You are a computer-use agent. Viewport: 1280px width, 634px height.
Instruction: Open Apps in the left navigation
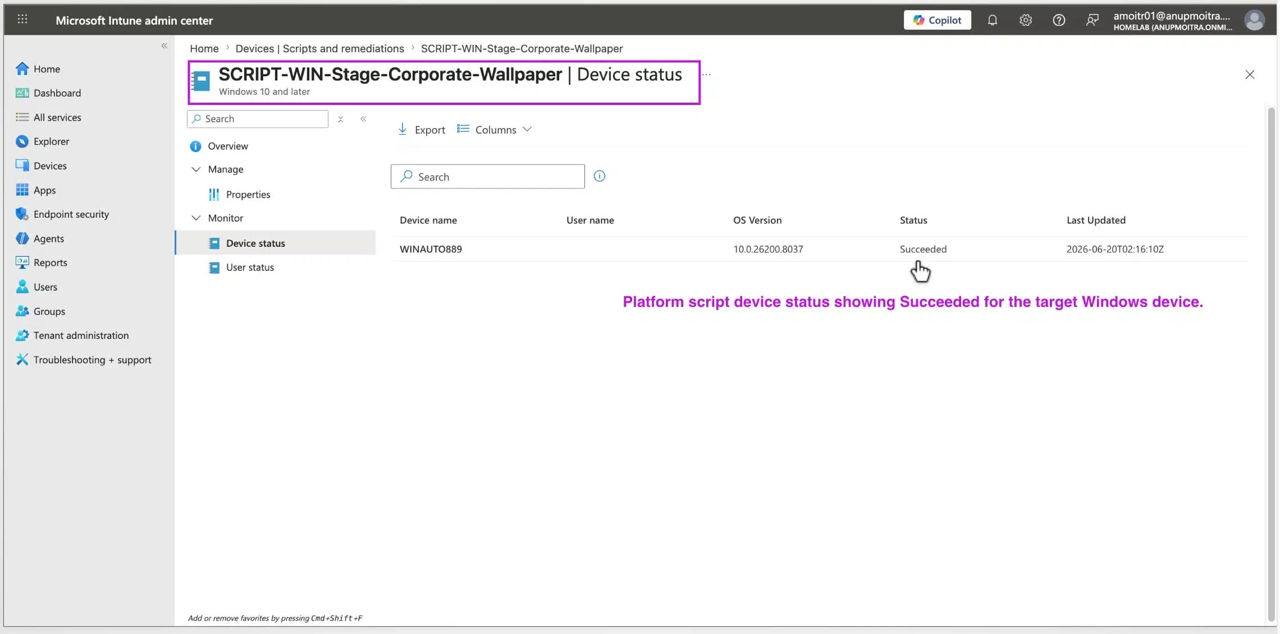click(x=36, y=190)
